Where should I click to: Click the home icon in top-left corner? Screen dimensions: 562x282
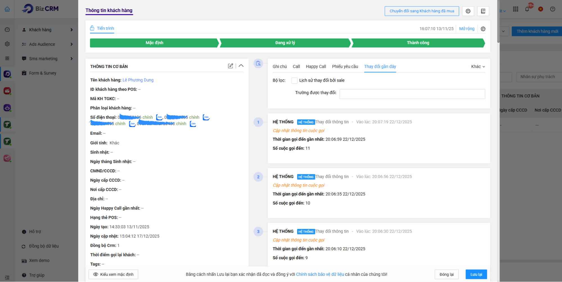pos(7,9)
